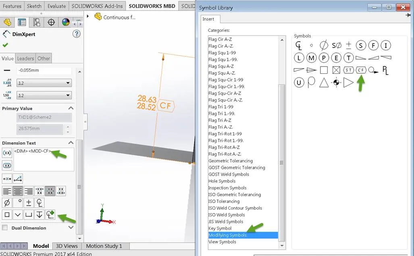
Task: Collapse the Dimension Text section
Action: coord(71,143)
